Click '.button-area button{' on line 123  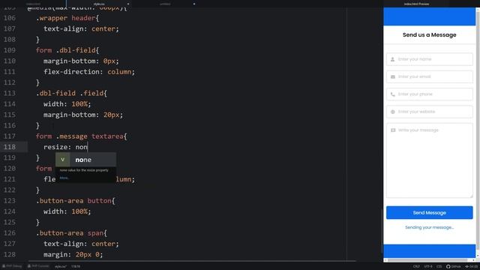coord(76,201)
